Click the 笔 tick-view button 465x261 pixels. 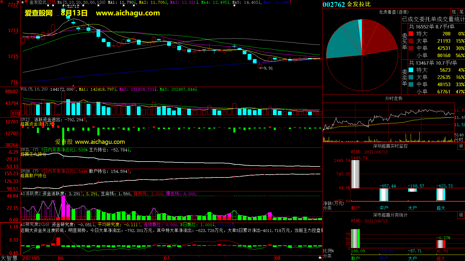(x=461, y=12)
